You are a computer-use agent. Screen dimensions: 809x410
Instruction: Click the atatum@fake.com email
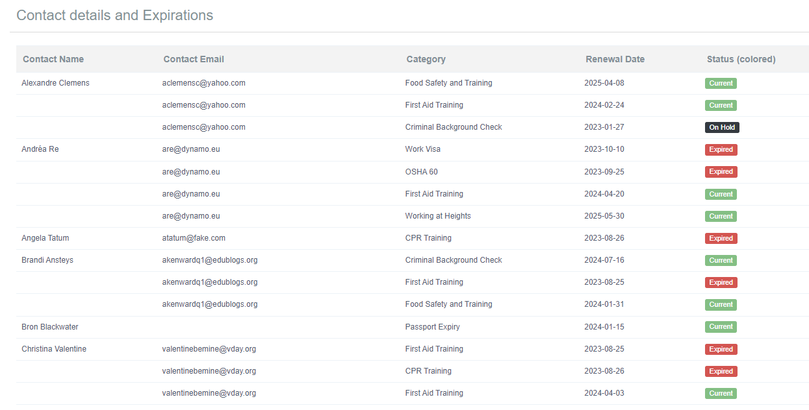194,238
